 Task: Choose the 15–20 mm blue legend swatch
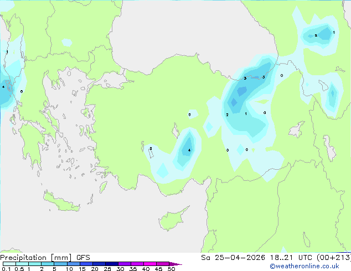[86, 264]
